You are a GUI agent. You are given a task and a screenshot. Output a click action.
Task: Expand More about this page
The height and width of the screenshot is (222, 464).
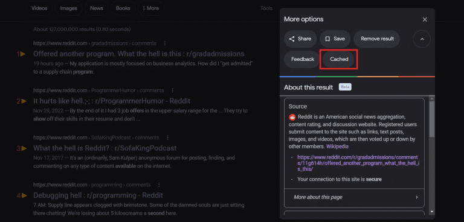pyautogui.click(x=354, y=197)
